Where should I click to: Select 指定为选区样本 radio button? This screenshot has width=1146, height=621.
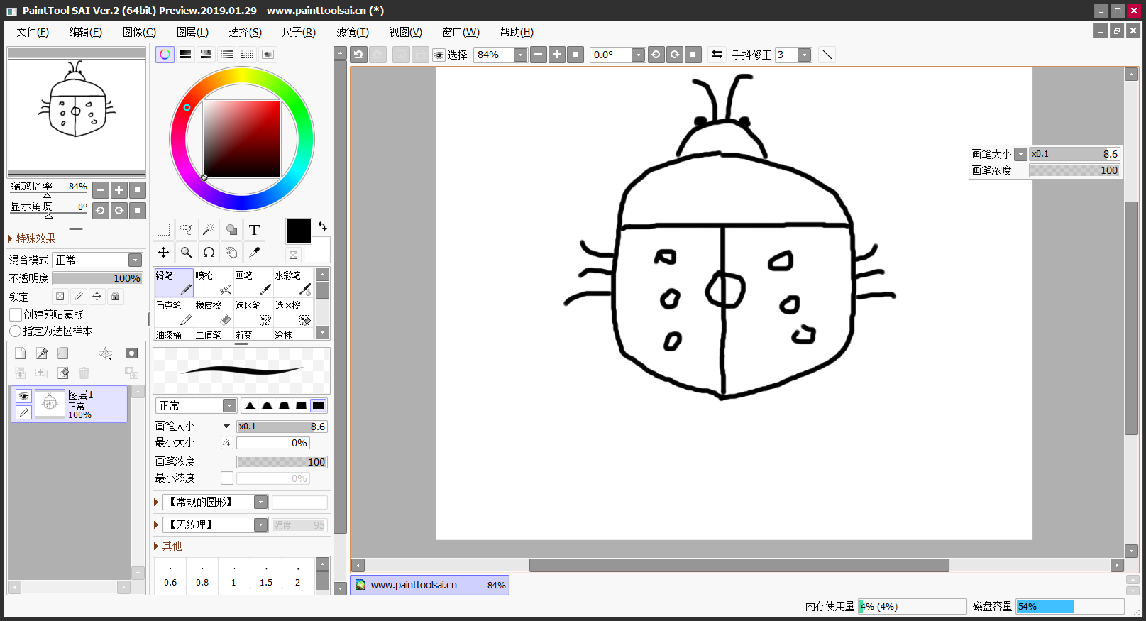click(x=15, y=331)
